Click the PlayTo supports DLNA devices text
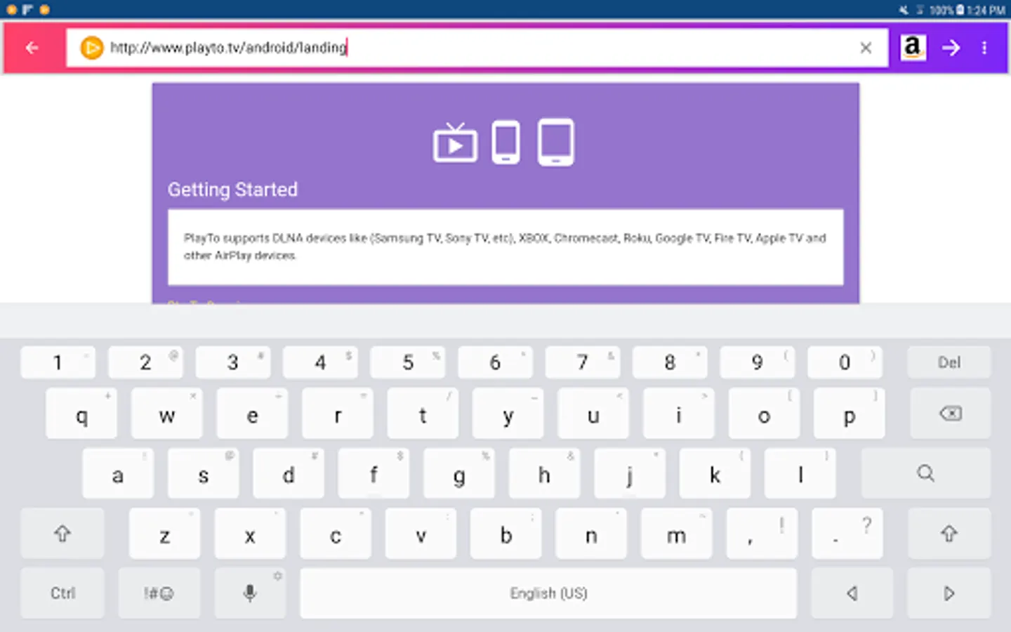 (x=505, y=246)
